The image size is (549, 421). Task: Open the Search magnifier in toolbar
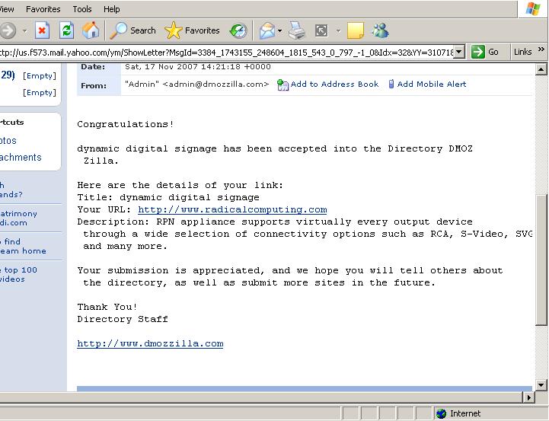click(132, 30)
